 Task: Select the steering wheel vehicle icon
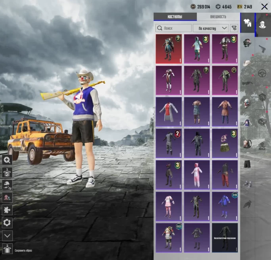point(262,74)
